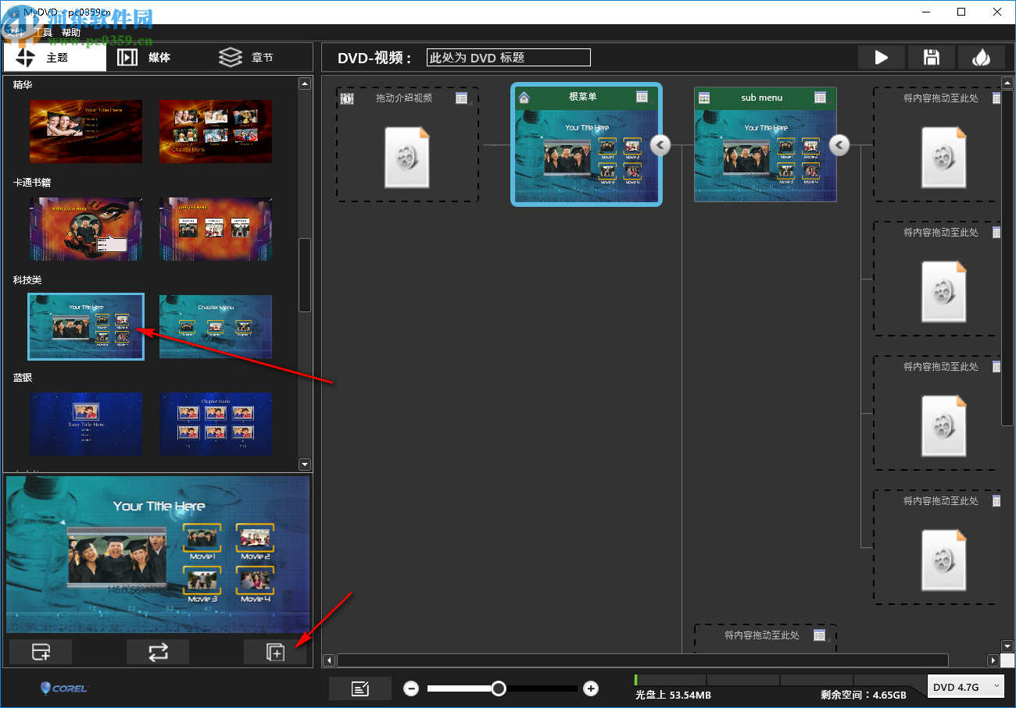Adjust the zoom slider at the bottom
Screen dimensions: 1016x708
pyautogui.click(x=500, y=688)
